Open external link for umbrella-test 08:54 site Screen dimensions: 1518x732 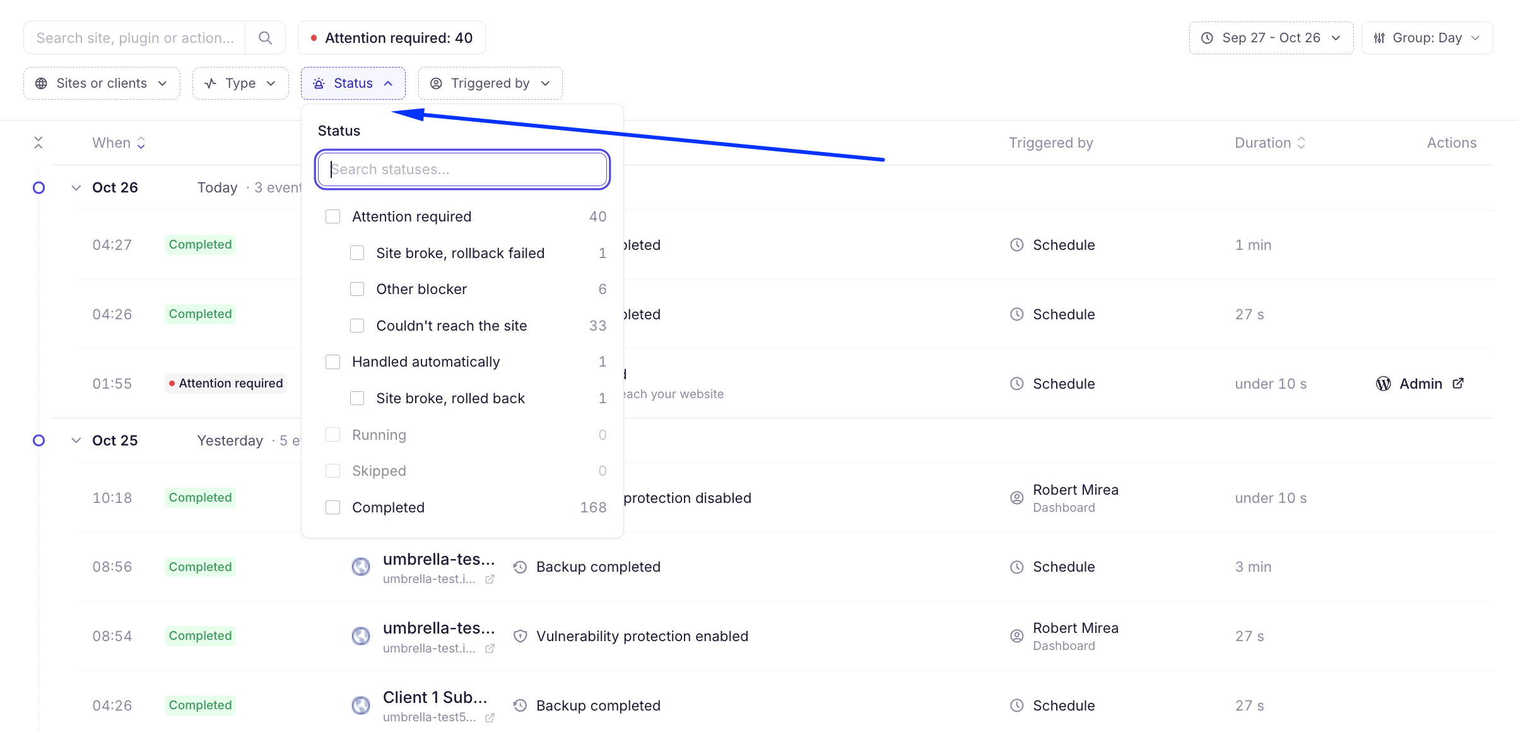point(490,649)
